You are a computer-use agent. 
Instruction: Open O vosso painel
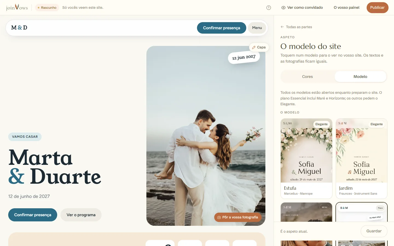346,8
